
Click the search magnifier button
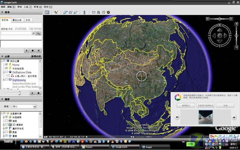click(38, 33)
